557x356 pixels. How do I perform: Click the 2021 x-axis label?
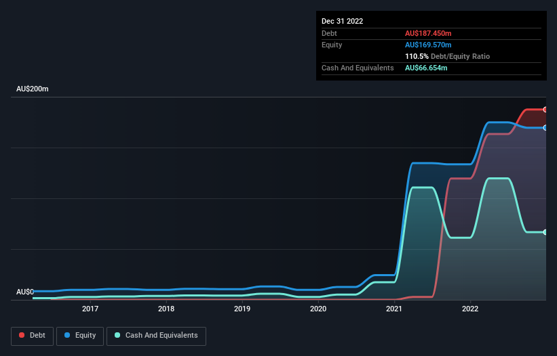(x=394, y=309)
